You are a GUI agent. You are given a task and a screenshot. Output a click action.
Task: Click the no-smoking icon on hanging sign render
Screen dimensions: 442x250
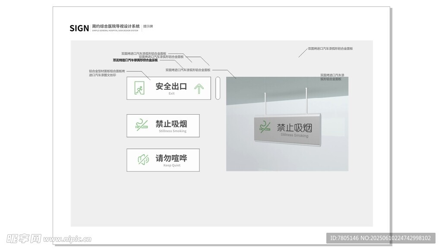click(x=265, y=127)
